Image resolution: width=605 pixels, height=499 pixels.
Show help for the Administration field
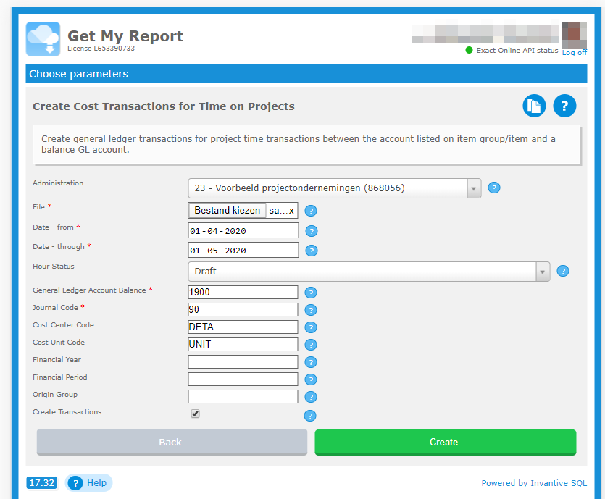(494, 188)
